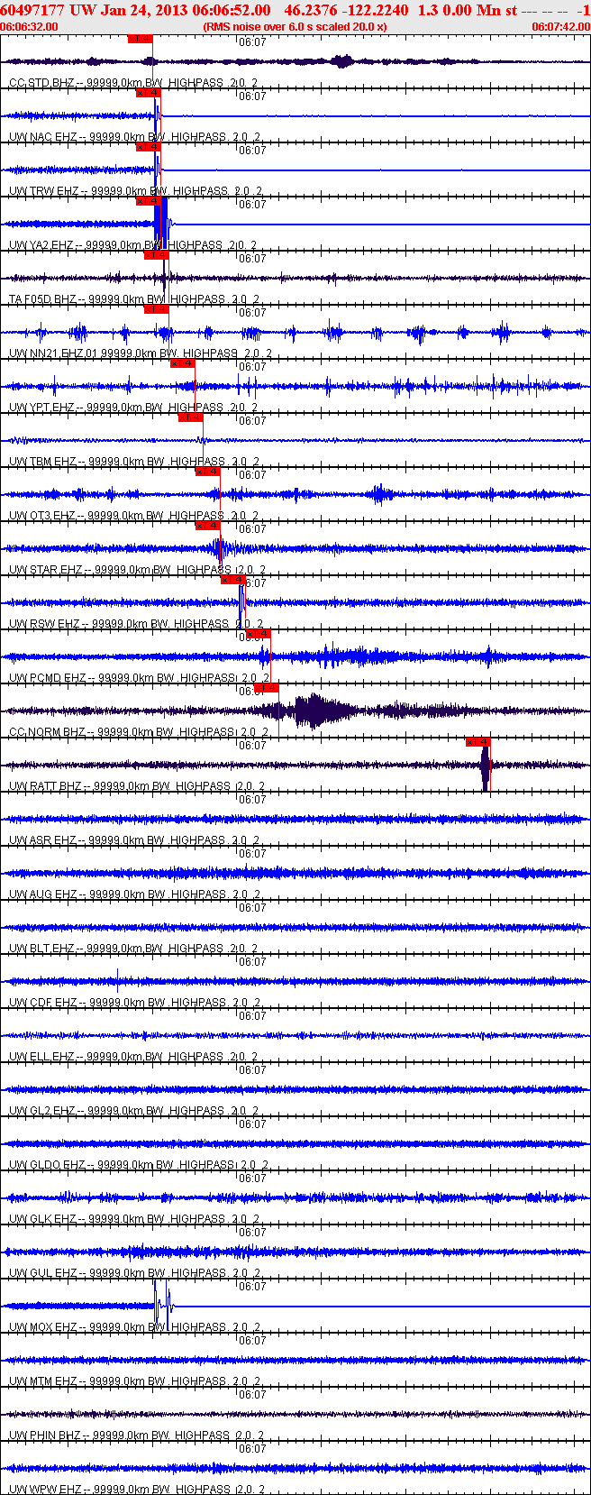Click the UW.GLK.EHZ station label

pos(134,1219)
